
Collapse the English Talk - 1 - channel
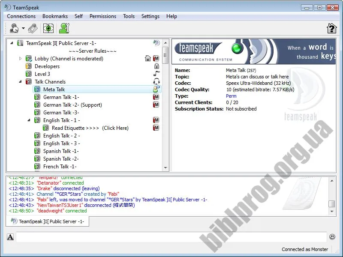pos(29,120)
